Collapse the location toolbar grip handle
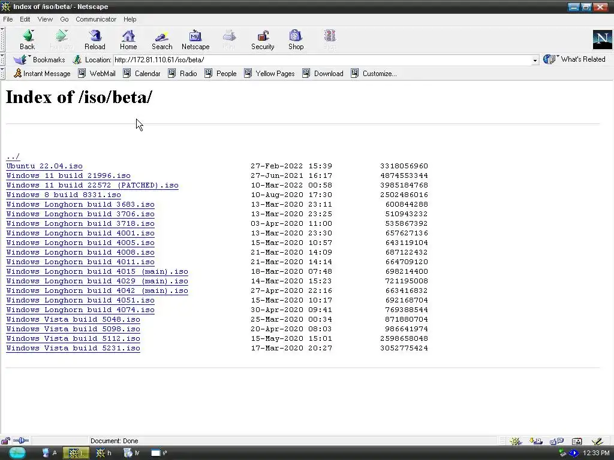Screen dimensions: 614x460 (x=2, y=60)
